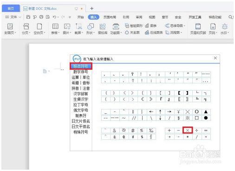Switch to the 审阅 ribbon tab

point(139,17)
